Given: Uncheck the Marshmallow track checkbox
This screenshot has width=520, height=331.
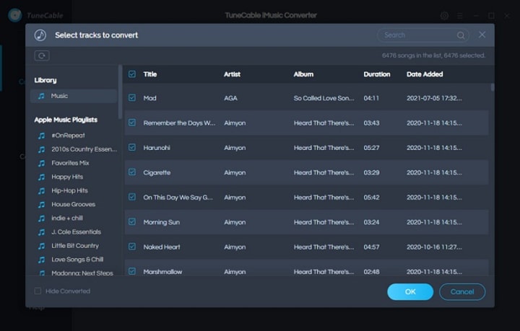Looking at the screenshot, I should [132, 271].
